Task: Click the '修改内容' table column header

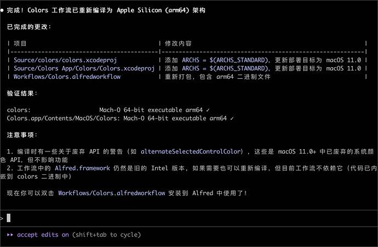Action: 178,43
